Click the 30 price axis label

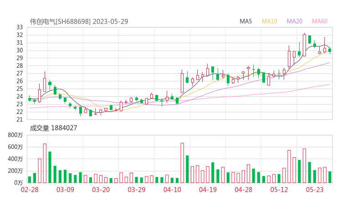[20, 50]
